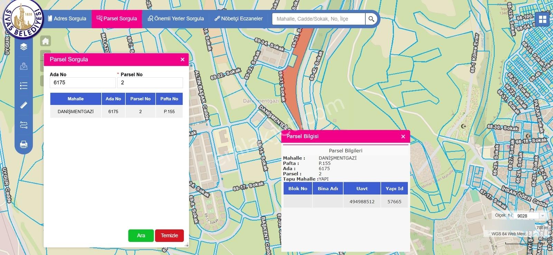Click the magnifier search button
Image resolution: width=553 pixels, height=255 pixels.
(371, 19)
